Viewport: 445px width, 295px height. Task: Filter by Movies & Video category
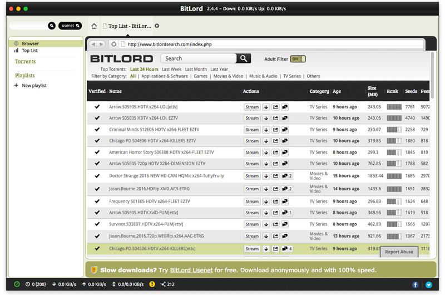click(x=228, y=76)
